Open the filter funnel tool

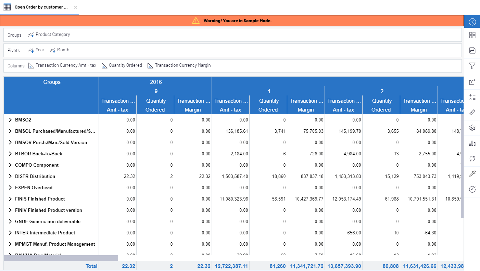tap(472, 66)
